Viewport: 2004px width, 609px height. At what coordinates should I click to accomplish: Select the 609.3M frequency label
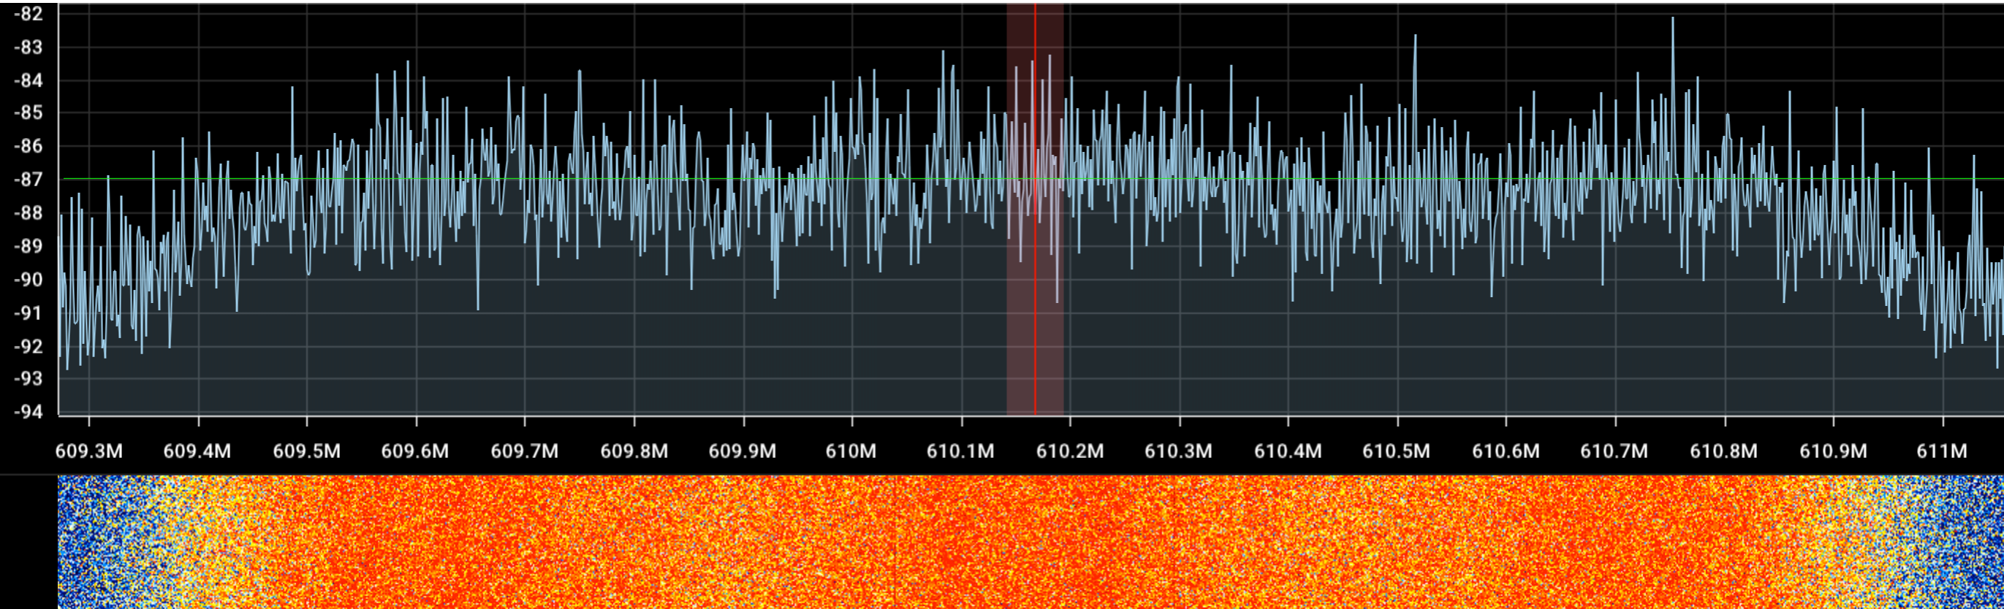coord(88,451)
